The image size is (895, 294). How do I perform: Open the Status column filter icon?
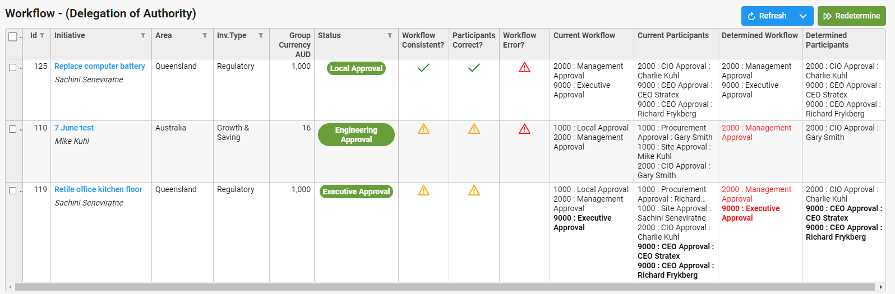pyautogui.click(x=390, y=35)
